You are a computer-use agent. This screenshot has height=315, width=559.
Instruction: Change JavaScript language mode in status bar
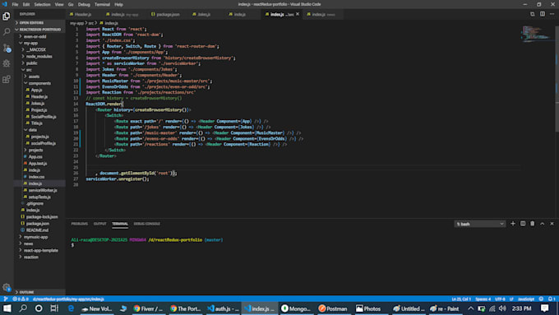[526, 299]
